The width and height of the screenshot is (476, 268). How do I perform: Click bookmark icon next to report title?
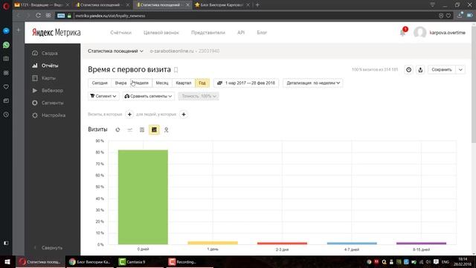(x=176, y=70)
